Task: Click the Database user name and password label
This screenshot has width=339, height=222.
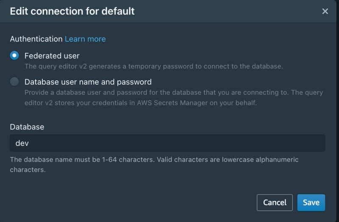Action: 88,82
